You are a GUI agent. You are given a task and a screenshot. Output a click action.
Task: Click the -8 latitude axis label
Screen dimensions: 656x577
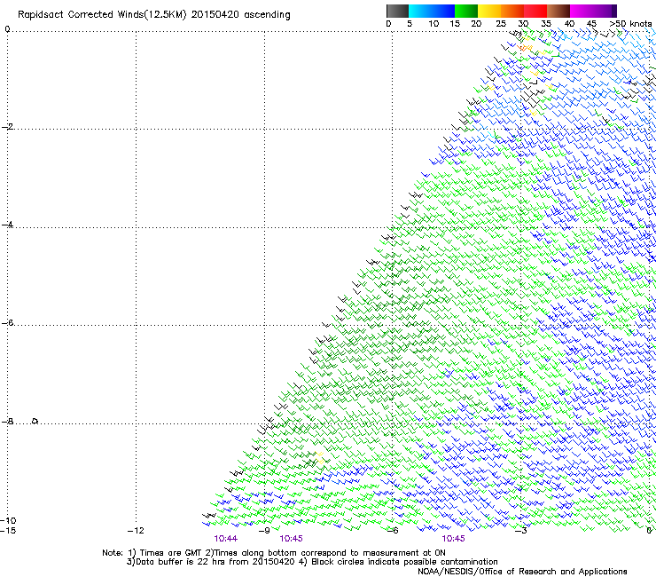(x=7, y=422)
